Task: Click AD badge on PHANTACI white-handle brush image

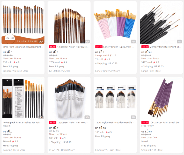Action: (x=87, y=117)
